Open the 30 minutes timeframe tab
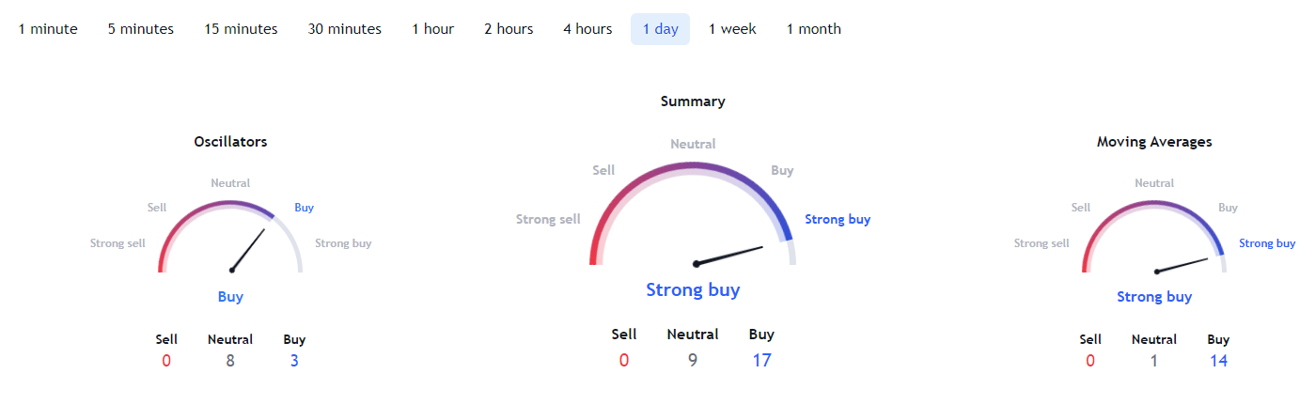1315x405 pixels. [344, 29]
